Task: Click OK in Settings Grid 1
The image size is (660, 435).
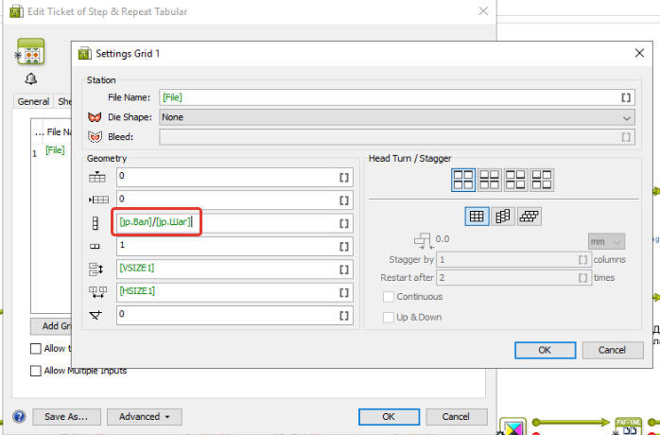Action: (x=545, y=350)
